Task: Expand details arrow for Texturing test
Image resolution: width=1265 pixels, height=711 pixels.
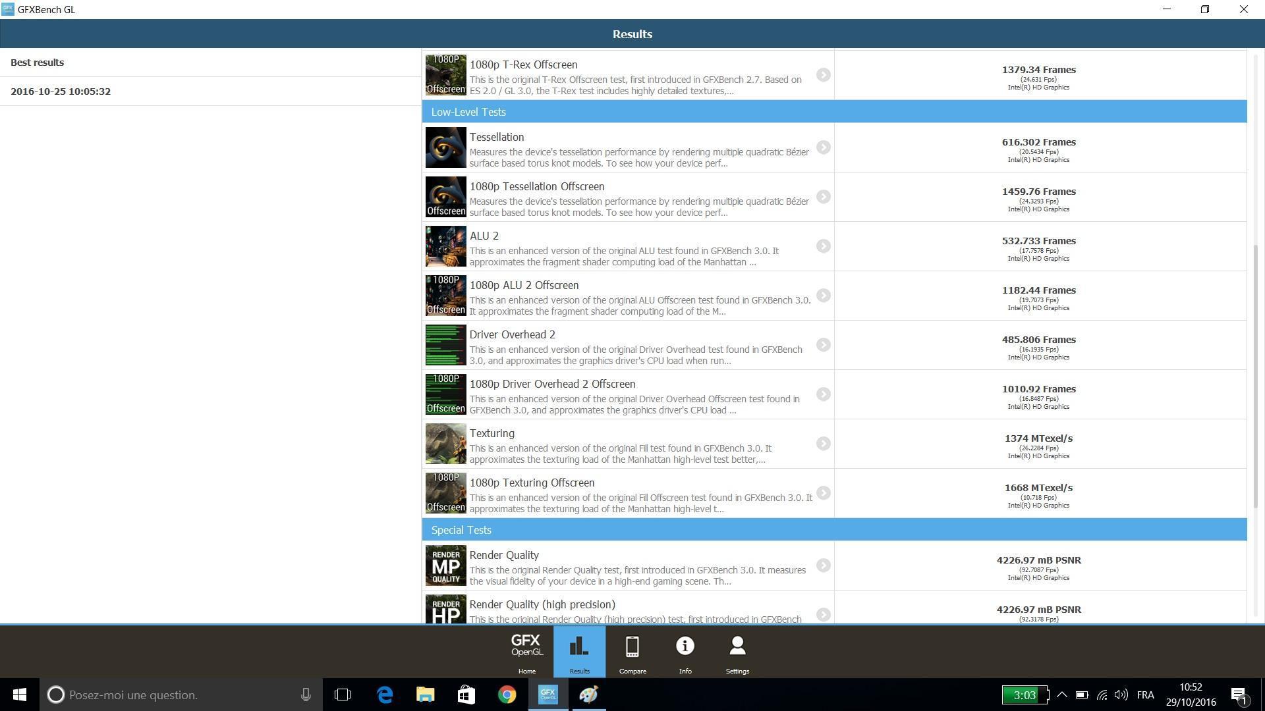Action: (x=823, y=444)
